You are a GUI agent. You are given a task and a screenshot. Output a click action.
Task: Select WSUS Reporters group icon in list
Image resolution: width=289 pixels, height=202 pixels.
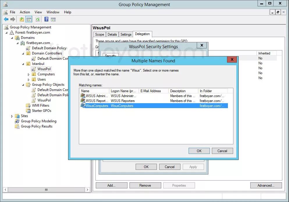83,101
